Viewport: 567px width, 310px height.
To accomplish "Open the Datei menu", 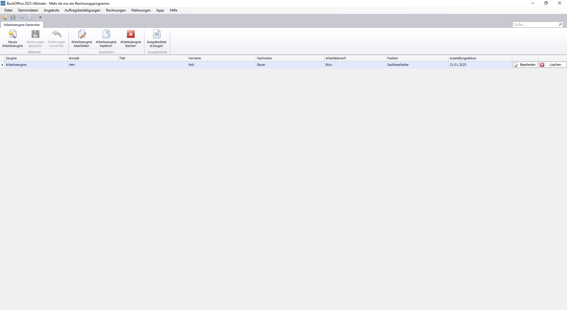I will pos(8,10).
